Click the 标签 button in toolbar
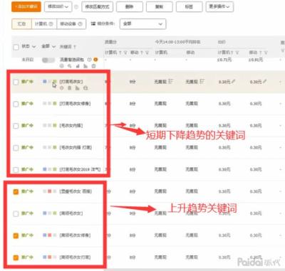This screenshot has height=271, width=285. (189, 6)
